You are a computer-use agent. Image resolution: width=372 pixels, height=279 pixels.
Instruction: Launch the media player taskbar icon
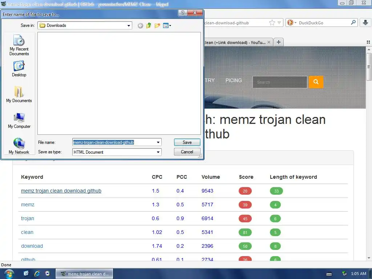click(x=48, y=274)
